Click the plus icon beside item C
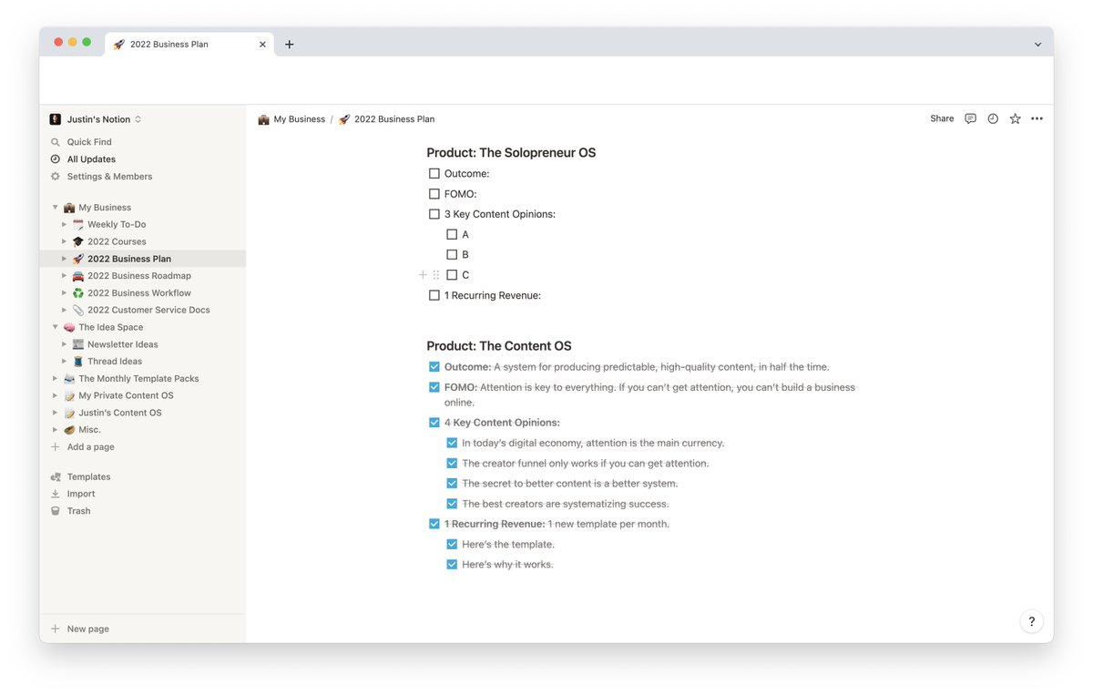 (423, 275)
